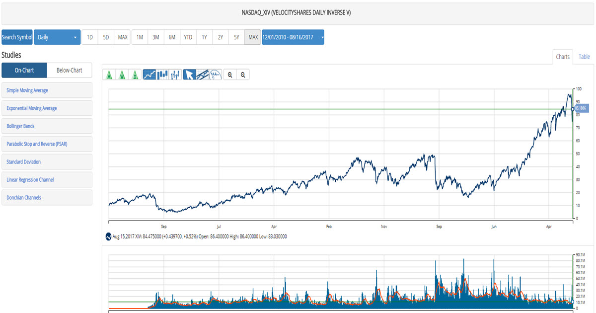This screenshot has height=313, width=596.
Task: Click the volume axis marker at the right edge
Action: click(x=573, y=302)
